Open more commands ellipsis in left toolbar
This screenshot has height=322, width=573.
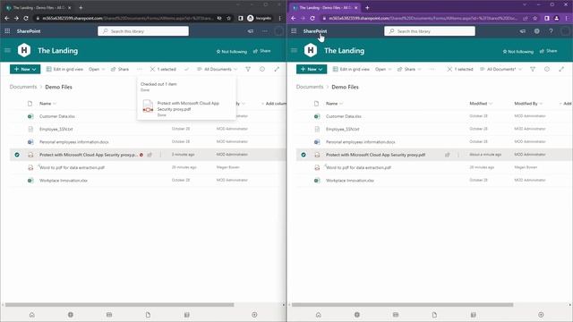pyautogui.click(x=140, y=69)
